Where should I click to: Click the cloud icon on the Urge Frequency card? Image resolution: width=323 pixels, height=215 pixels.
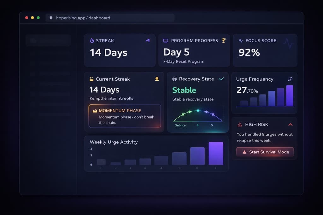point(290,79)
